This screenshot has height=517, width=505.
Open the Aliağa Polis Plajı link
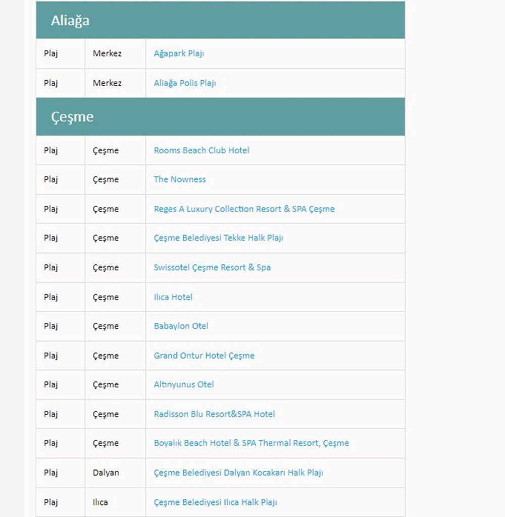(x=184, y=83)
